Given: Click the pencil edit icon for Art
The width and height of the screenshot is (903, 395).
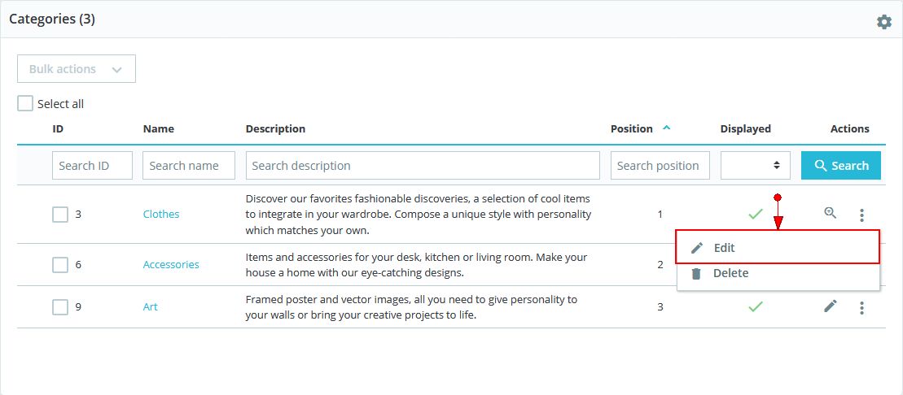Looking at the screenshot, I should (830, 306).
